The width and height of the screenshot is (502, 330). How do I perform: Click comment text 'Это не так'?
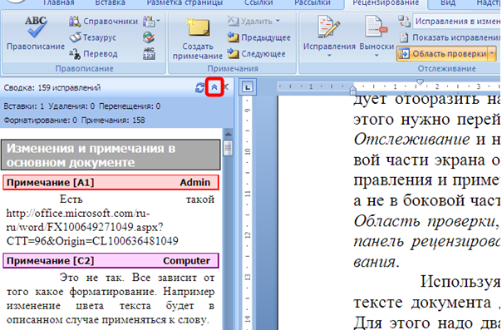91,278
